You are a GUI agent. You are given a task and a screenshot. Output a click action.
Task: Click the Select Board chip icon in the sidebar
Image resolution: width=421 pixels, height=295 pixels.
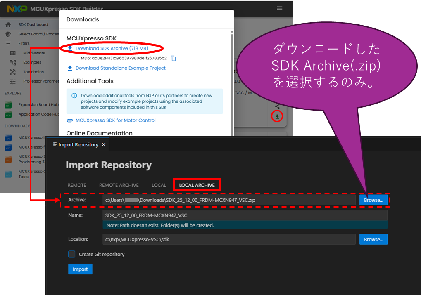click(8, 34)
